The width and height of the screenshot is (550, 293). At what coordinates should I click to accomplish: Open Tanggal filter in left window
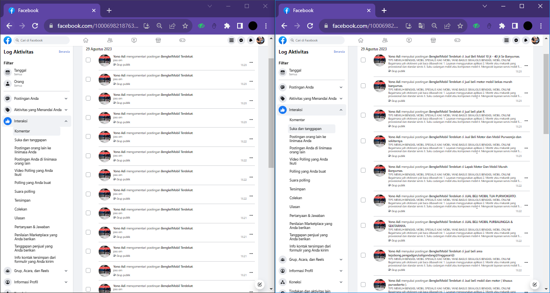[37, 72]
